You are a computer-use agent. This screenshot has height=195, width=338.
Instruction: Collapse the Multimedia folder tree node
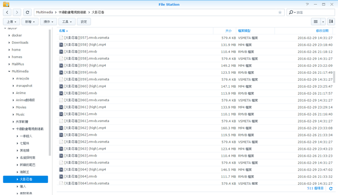pos(9,71)
